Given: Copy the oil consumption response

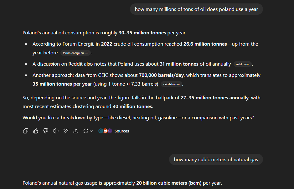Looking at the screenshot, I should (x=26, y=131).
